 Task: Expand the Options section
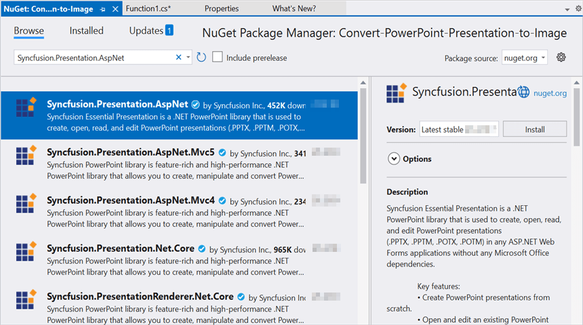click(394, 158)
